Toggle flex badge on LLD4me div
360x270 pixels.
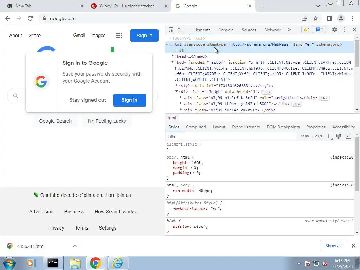pyautogui.click(x=296, y=104)
